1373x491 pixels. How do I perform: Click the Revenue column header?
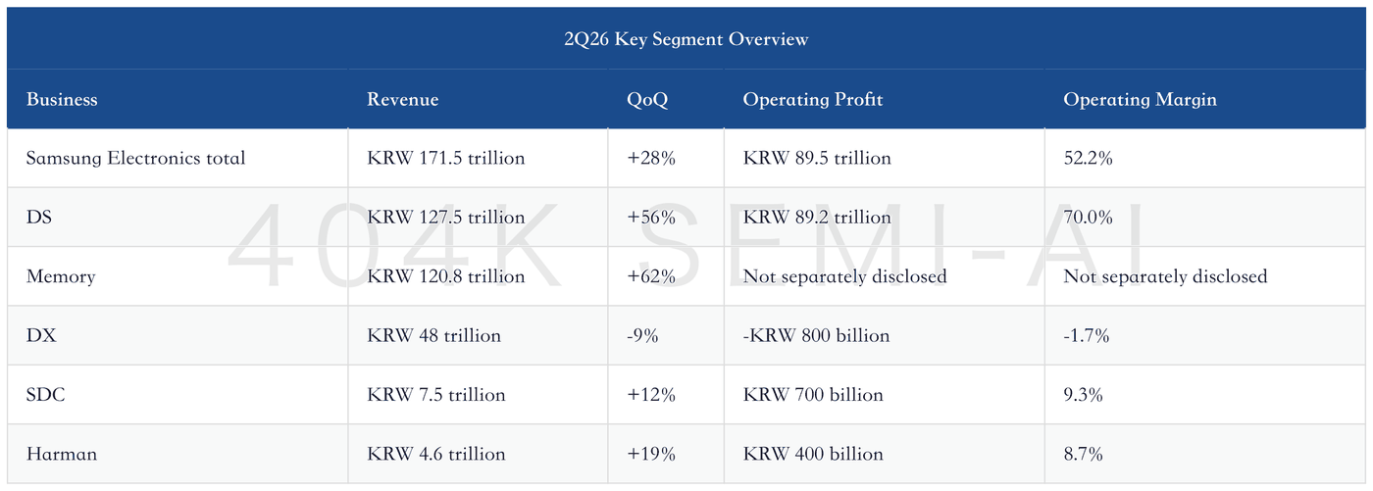pos(403,99)
